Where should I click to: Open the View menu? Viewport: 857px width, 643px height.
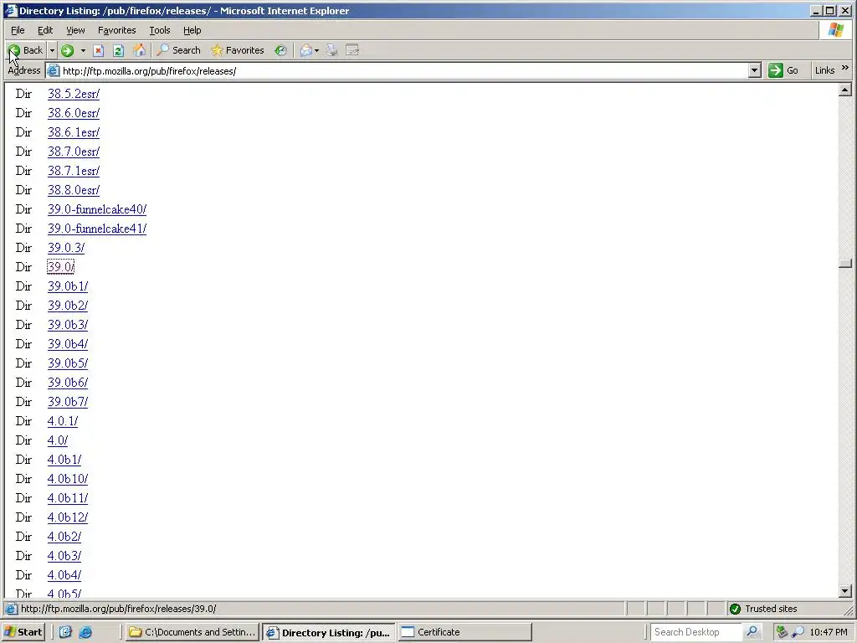point(75,30)
